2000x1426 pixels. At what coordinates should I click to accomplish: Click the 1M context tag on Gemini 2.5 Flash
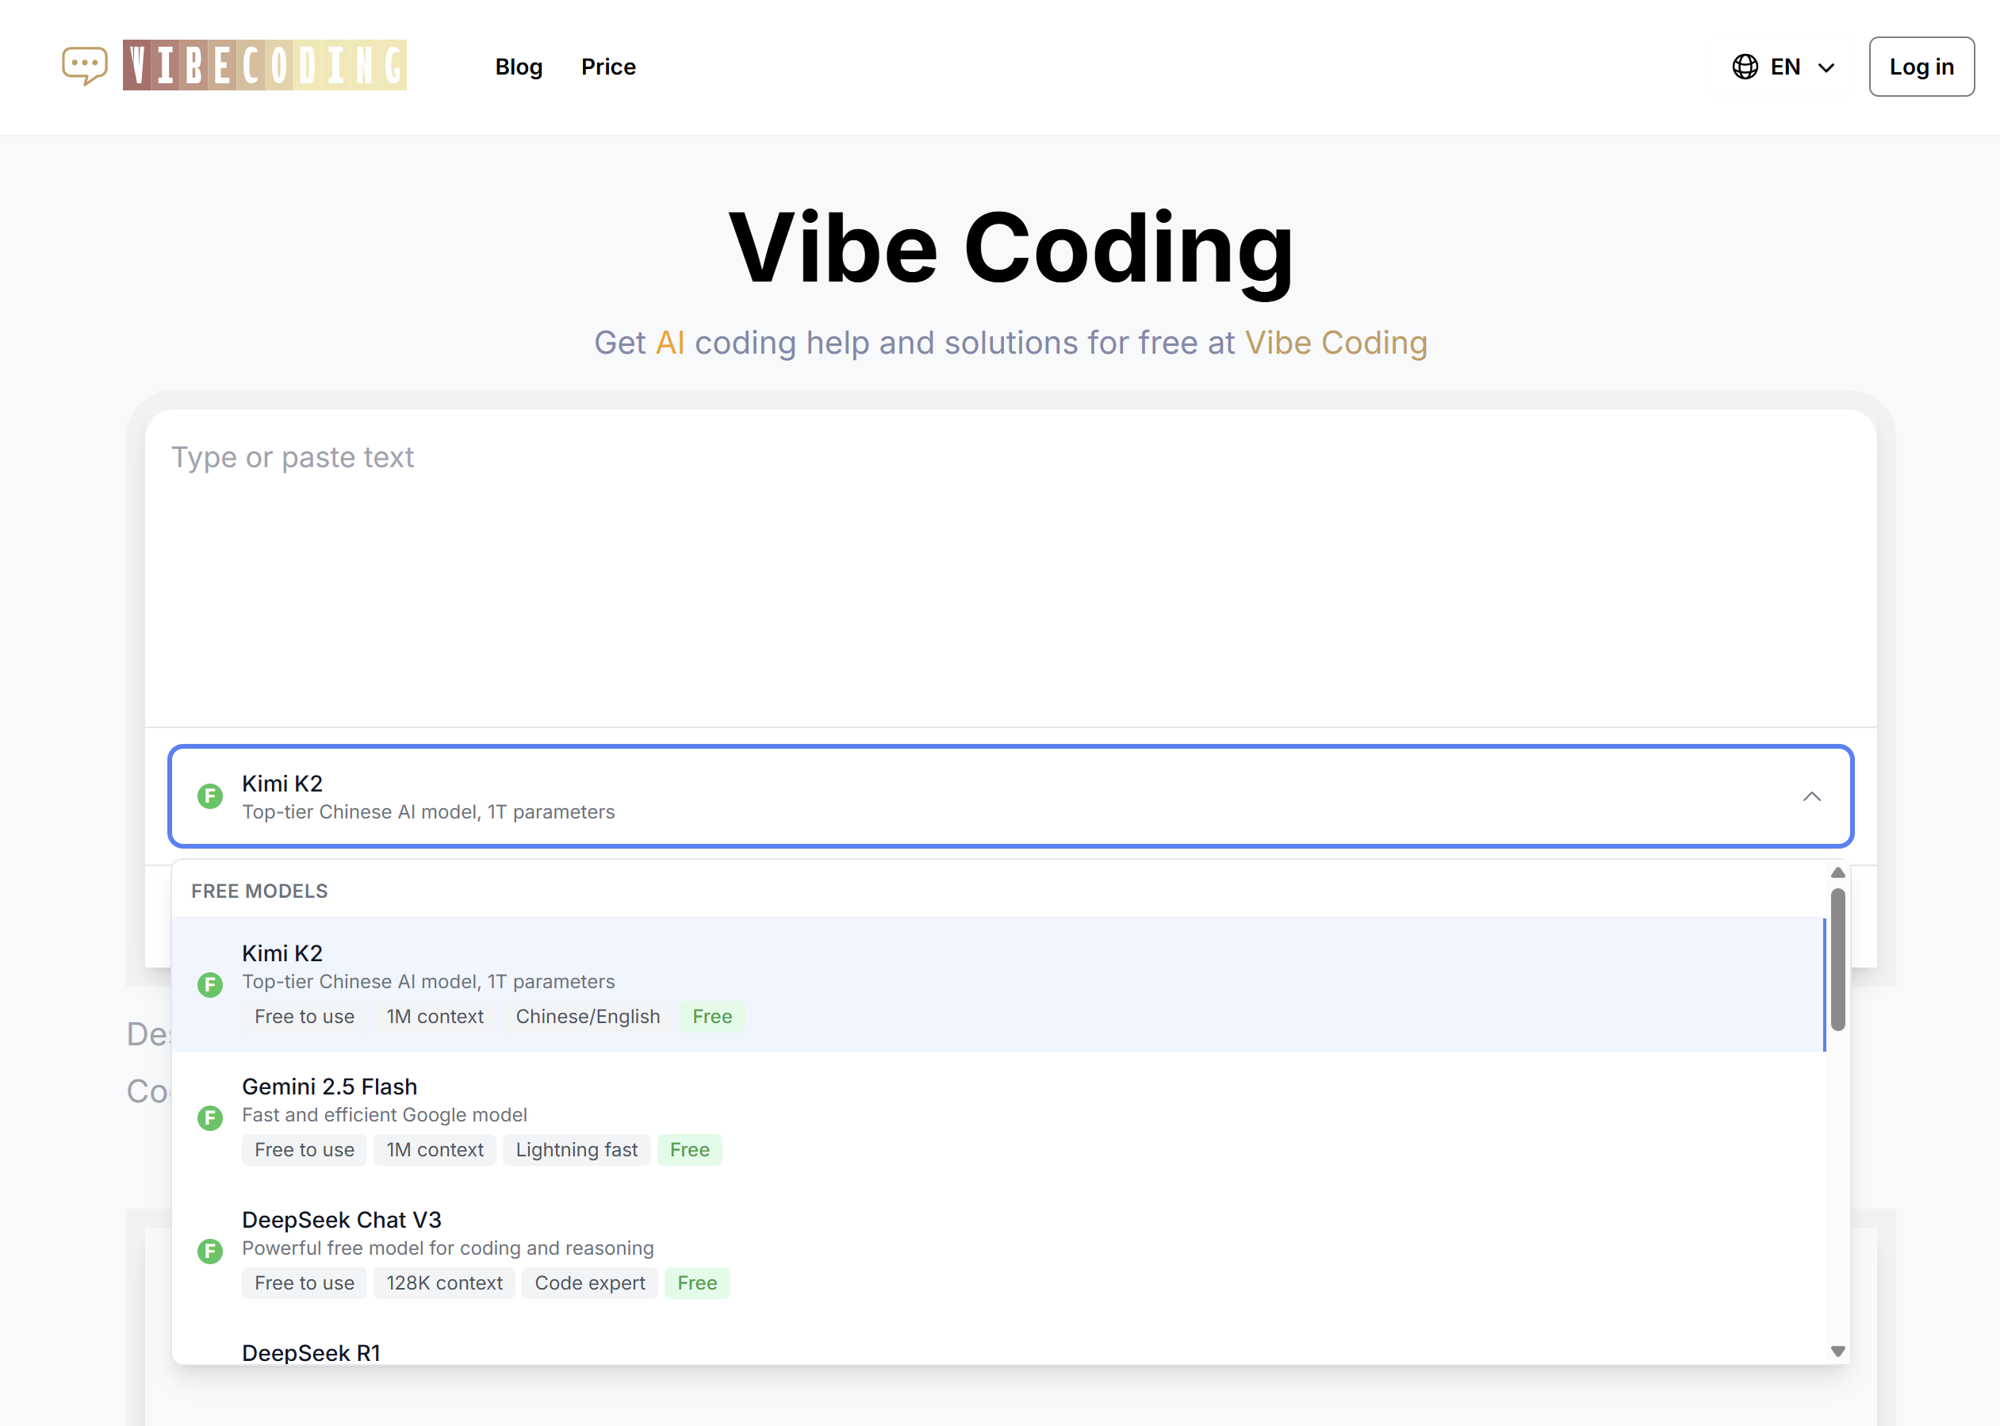pos(435,1149)
